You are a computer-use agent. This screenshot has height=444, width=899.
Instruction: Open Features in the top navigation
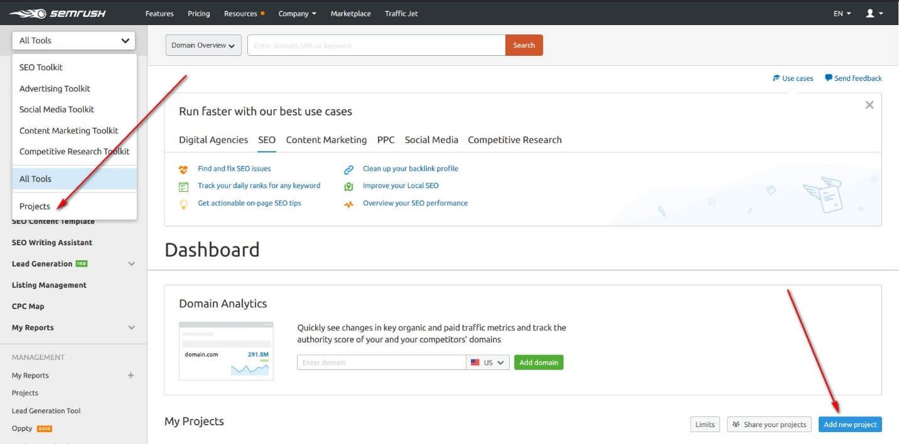(x=159, y=13)
